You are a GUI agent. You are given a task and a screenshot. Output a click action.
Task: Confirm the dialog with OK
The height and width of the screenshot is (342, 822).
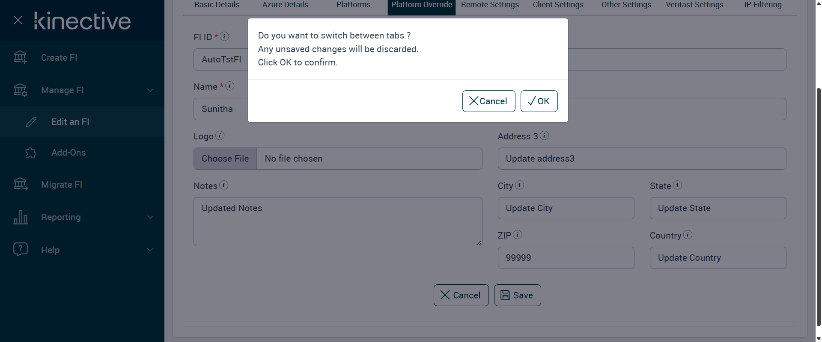[x=539, y=101]
